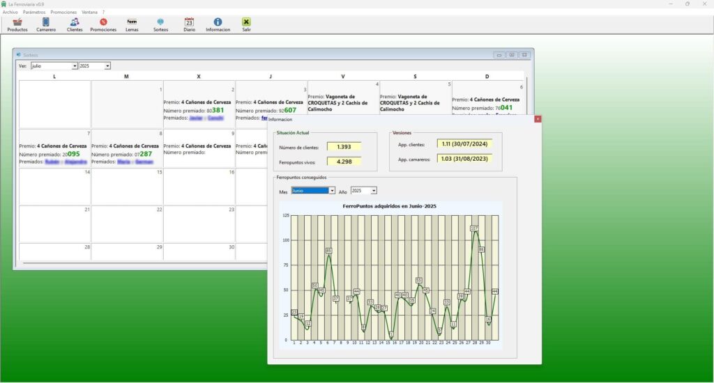Image resolution: width=714 pixels, height=383 pixels.
Task: Open the Archivo menu
Action: tap(10, 13)
